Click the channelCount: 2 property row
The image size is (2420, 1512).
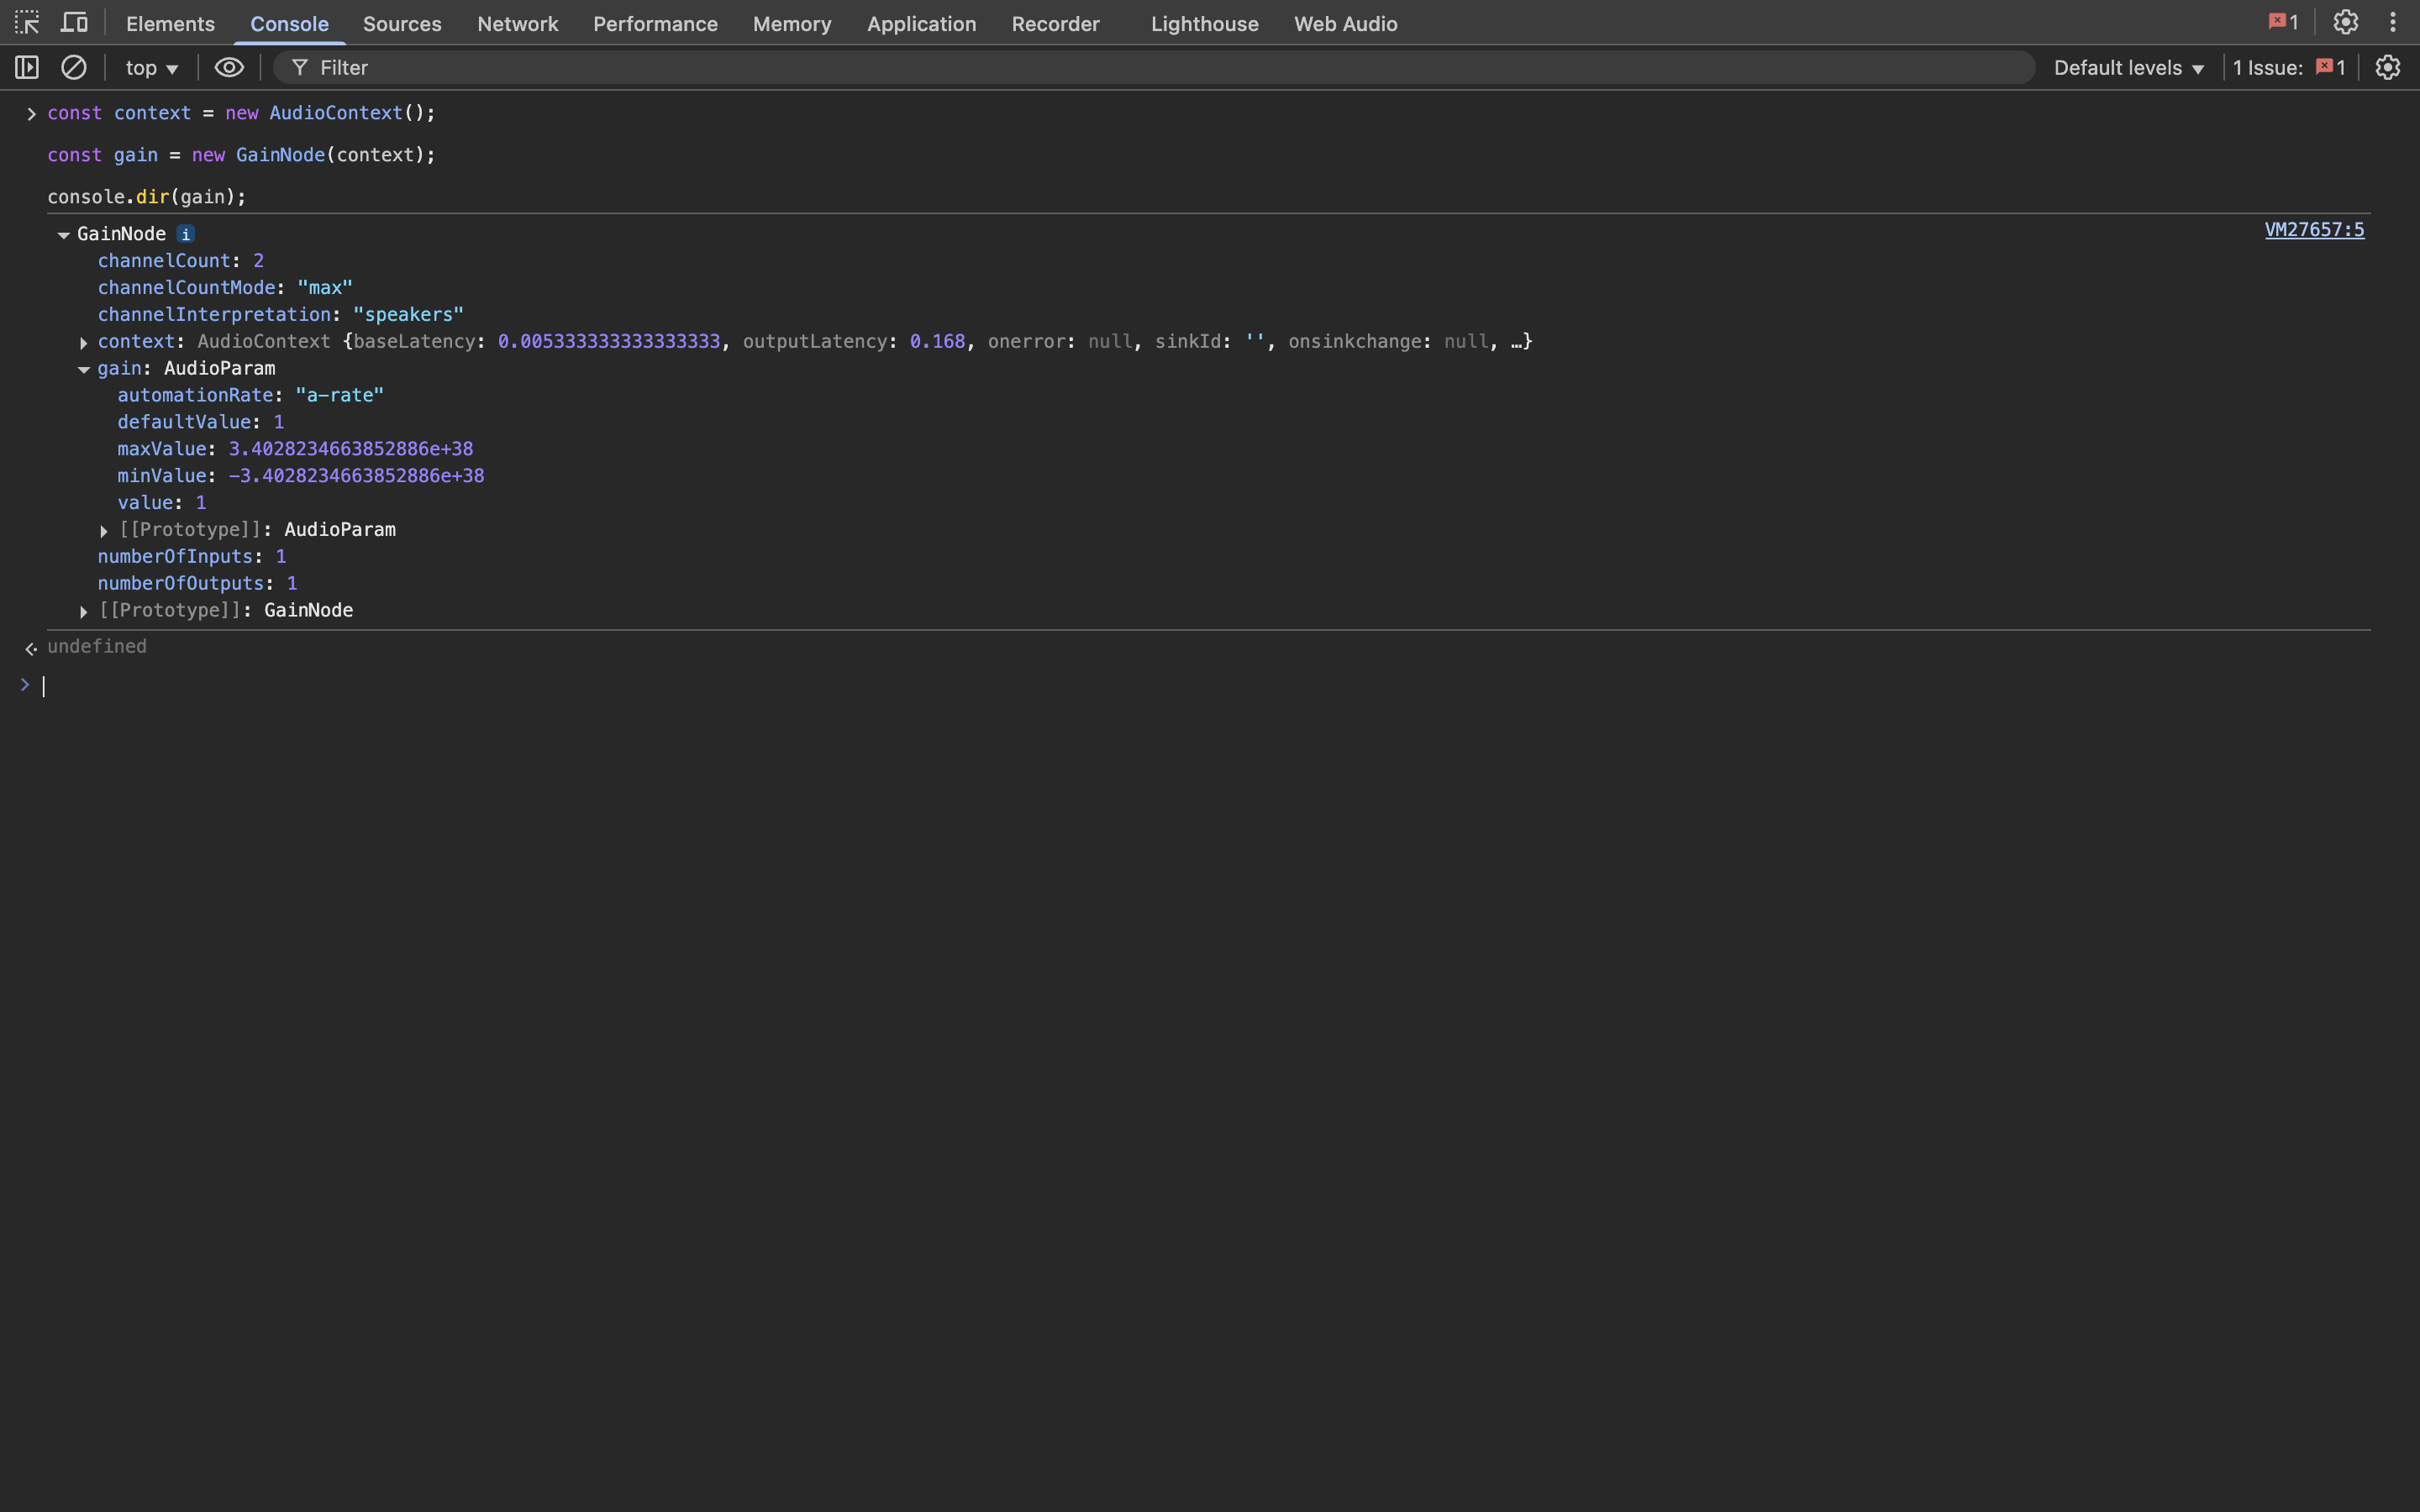coord(180,261)
